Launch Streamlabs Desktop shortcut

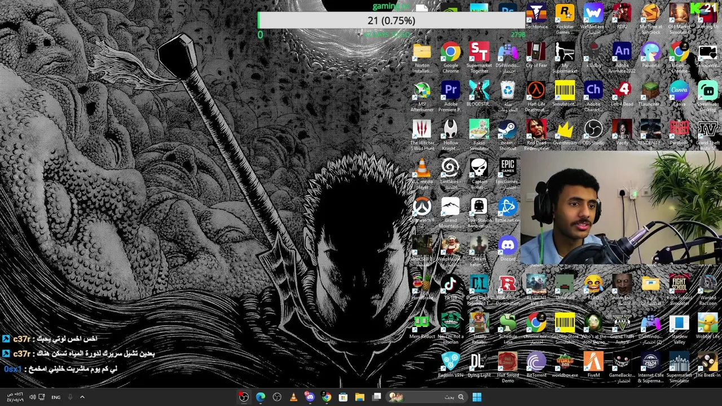708,97
